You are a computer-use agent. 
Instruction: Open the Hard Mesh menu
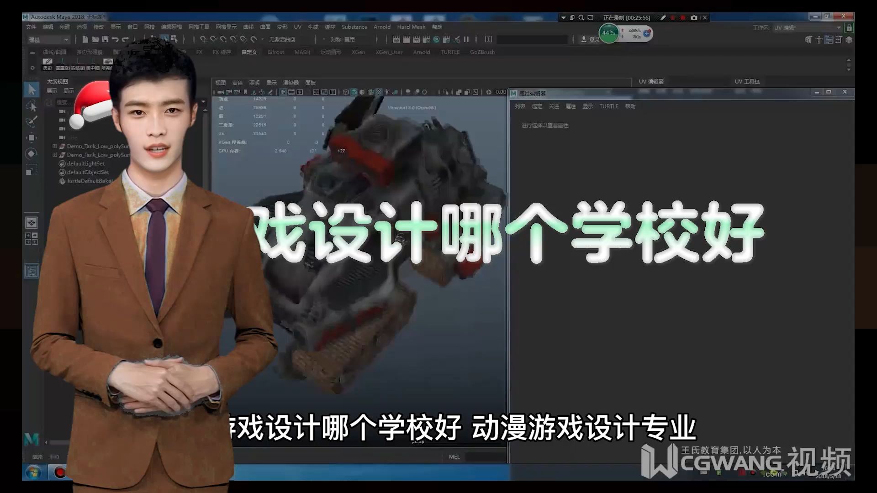pos(411,27)
